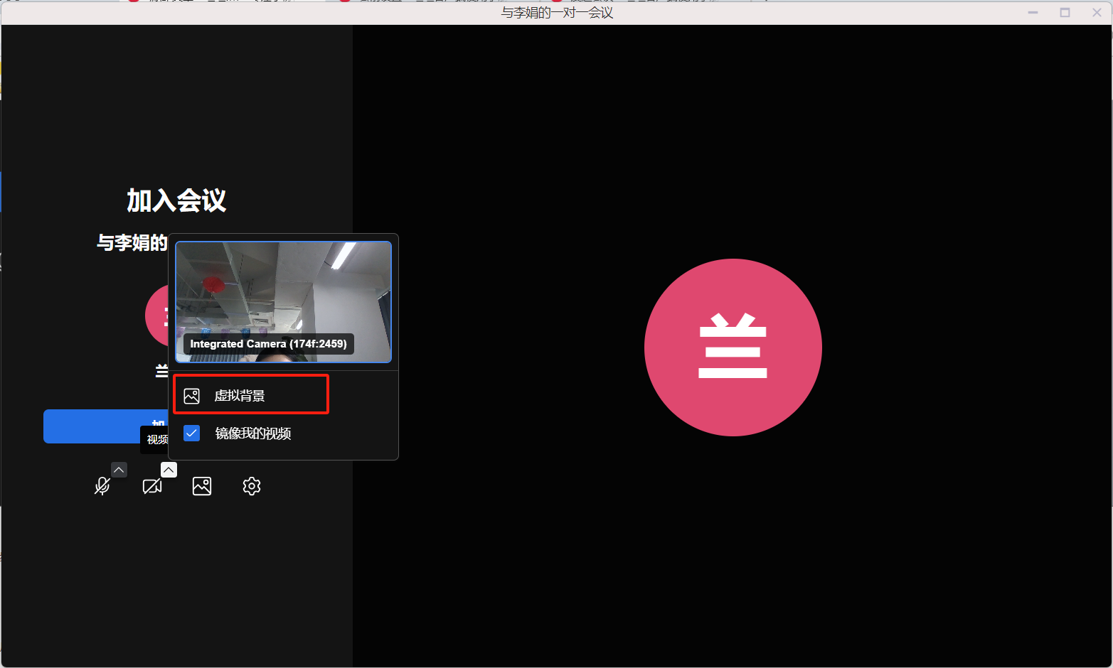
Task: Uncheck the 镜像我的视频 checkbox
Action: (192, 433)
